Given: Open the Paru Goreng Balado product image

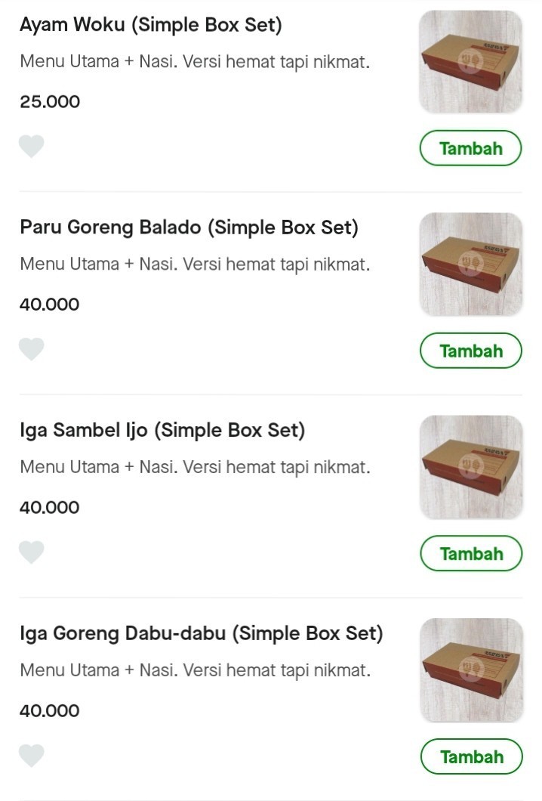Looking at the screenshot, I should click(470, 263).
